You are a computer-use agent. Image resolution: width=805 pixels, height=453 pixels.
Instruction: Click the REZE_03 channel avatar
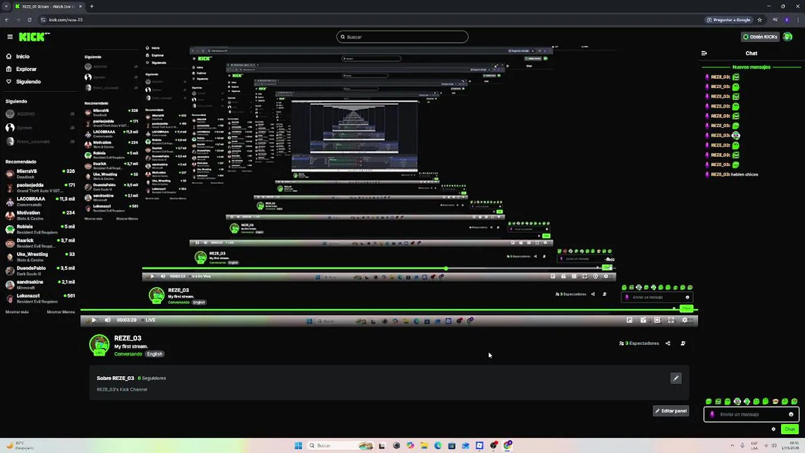tap(99, 345)
